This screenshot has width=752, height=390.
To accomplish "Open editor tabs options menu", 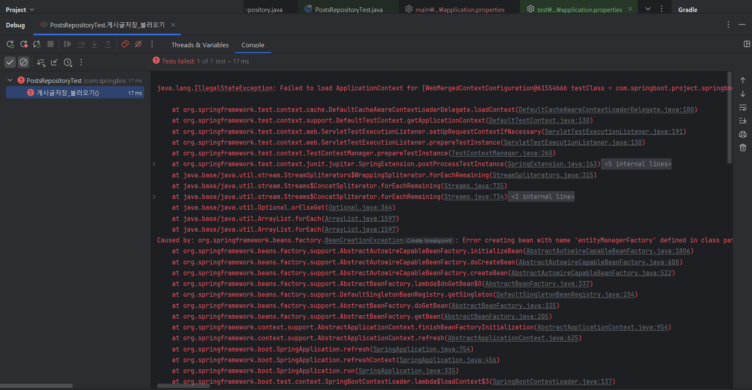I will 662,9.
